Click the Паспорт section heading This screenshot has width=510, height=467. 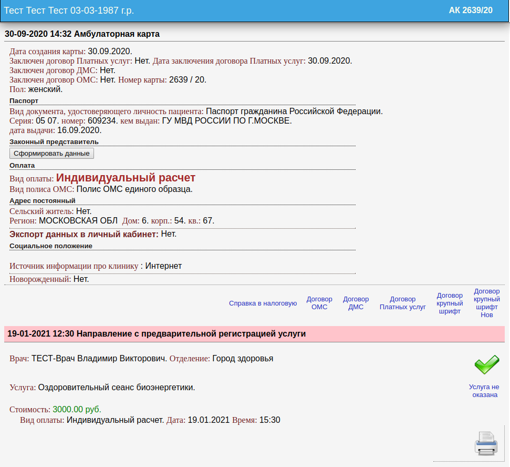24,100
